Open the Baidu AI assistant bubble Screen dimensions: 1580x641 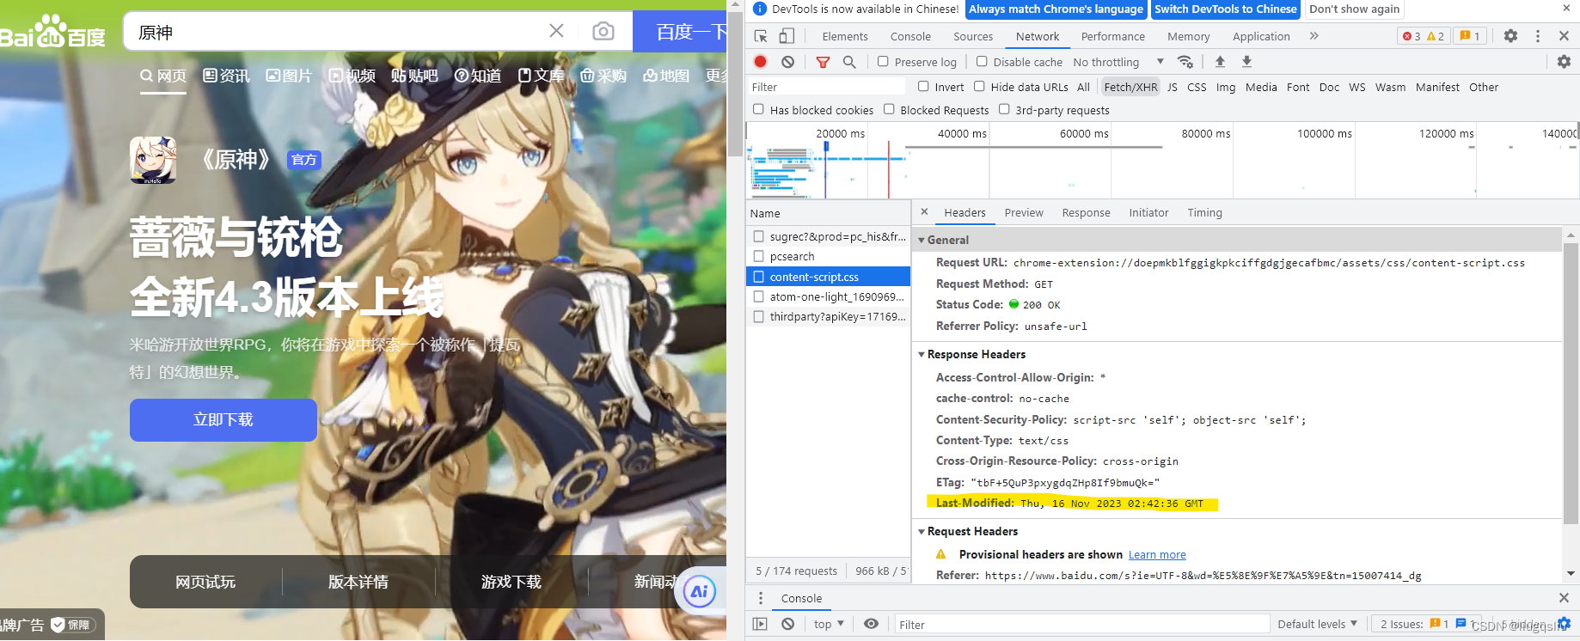[x=699, y=591]
